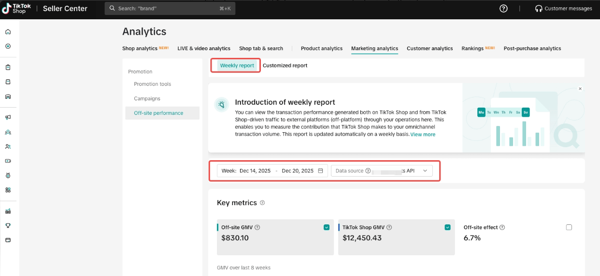This screenshot has width=600, height=276.
Task: Select Off-site performance in side menu
Action: [162, 113]
